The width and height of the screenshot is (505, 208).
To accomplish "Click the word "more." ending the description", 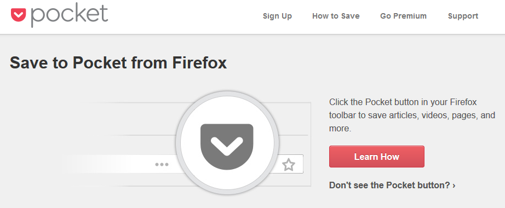I will (340, 129).
